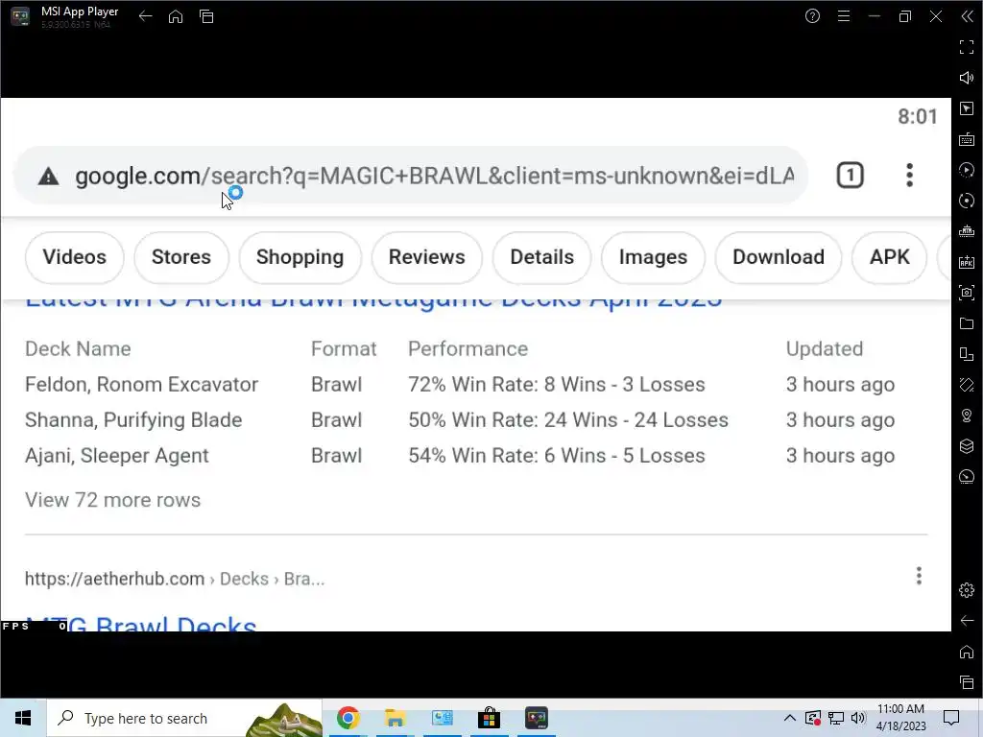
Task: Select the Download filter chip
Action: 779,257
